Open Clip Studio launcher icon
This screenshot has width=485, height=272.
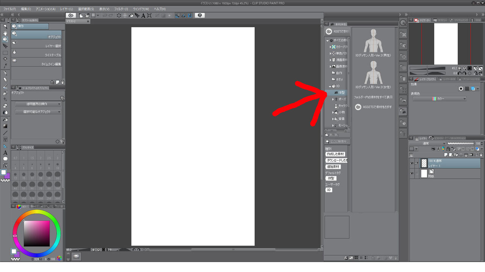(x=71, y=15)
